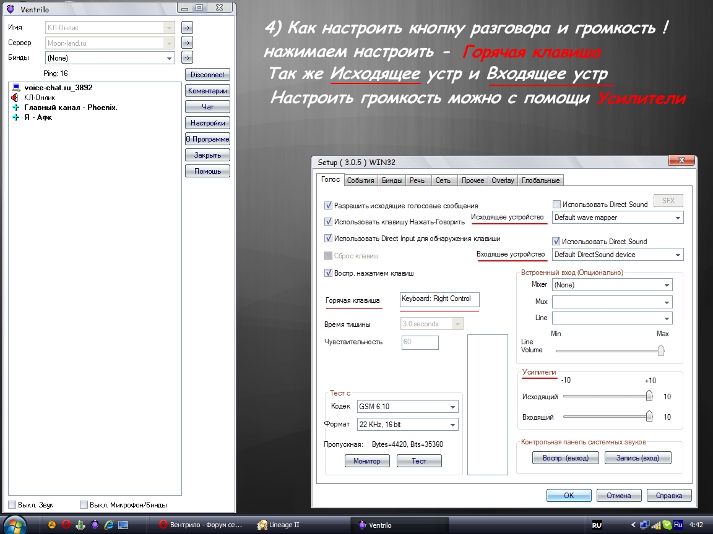Toggle Разрешить исходящие голосовые сообщения checkbox
Image resolution: width=713 pixels, height=534 pixels.
pos(328,205)
